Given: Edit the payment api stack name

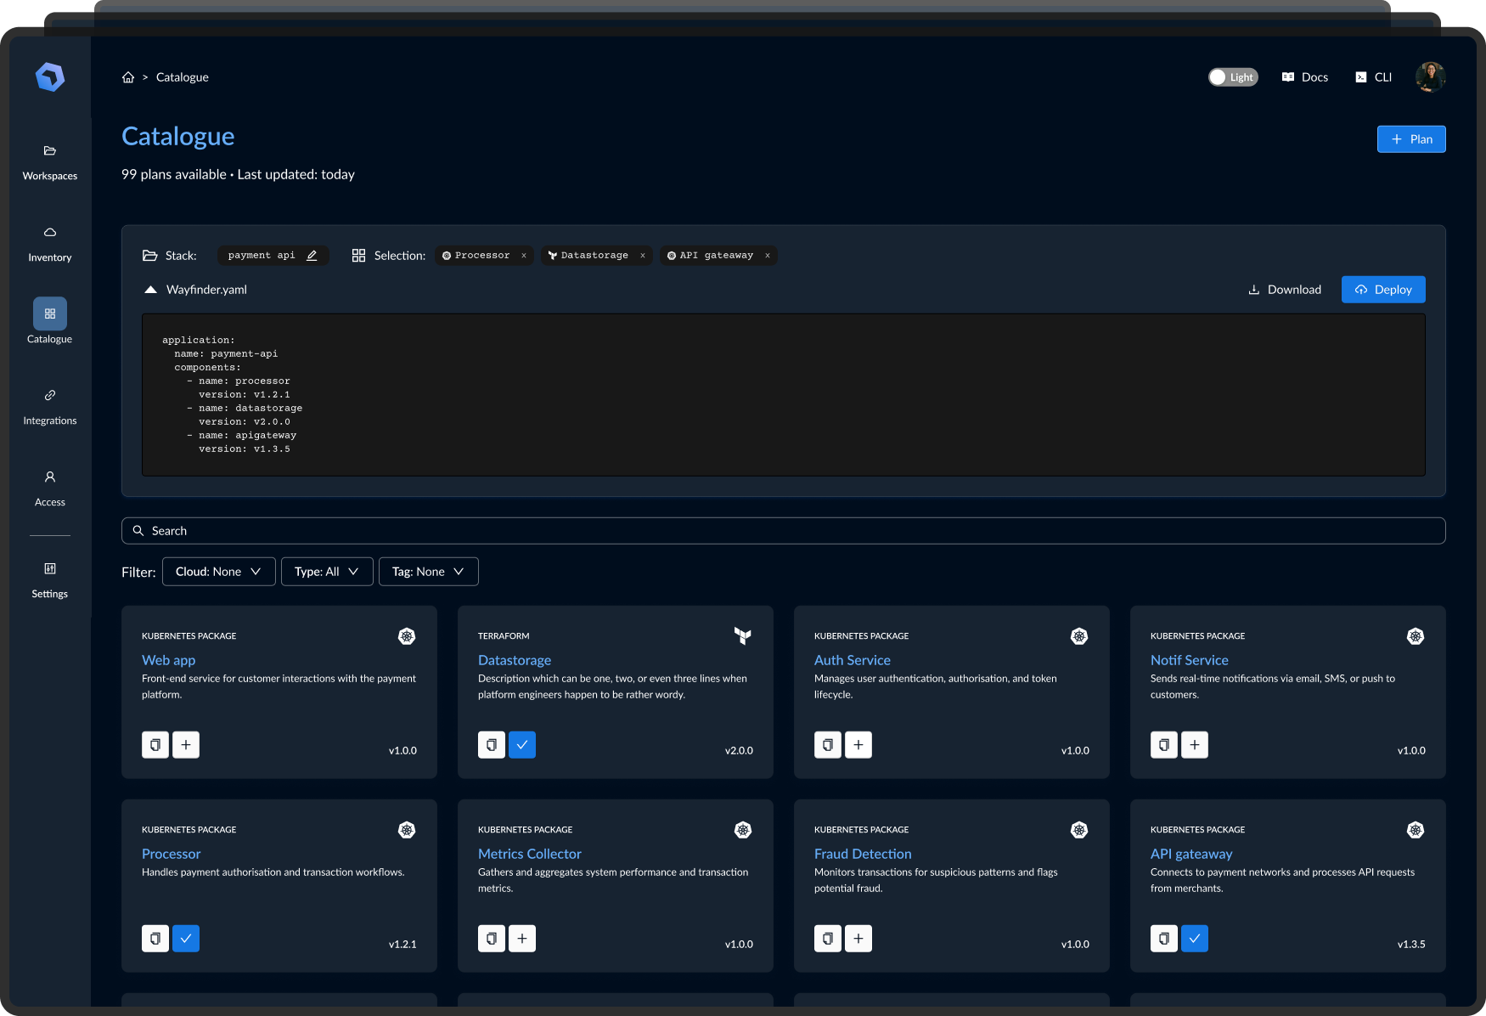Looking at the screenshot, I should (x=312, y=256).
